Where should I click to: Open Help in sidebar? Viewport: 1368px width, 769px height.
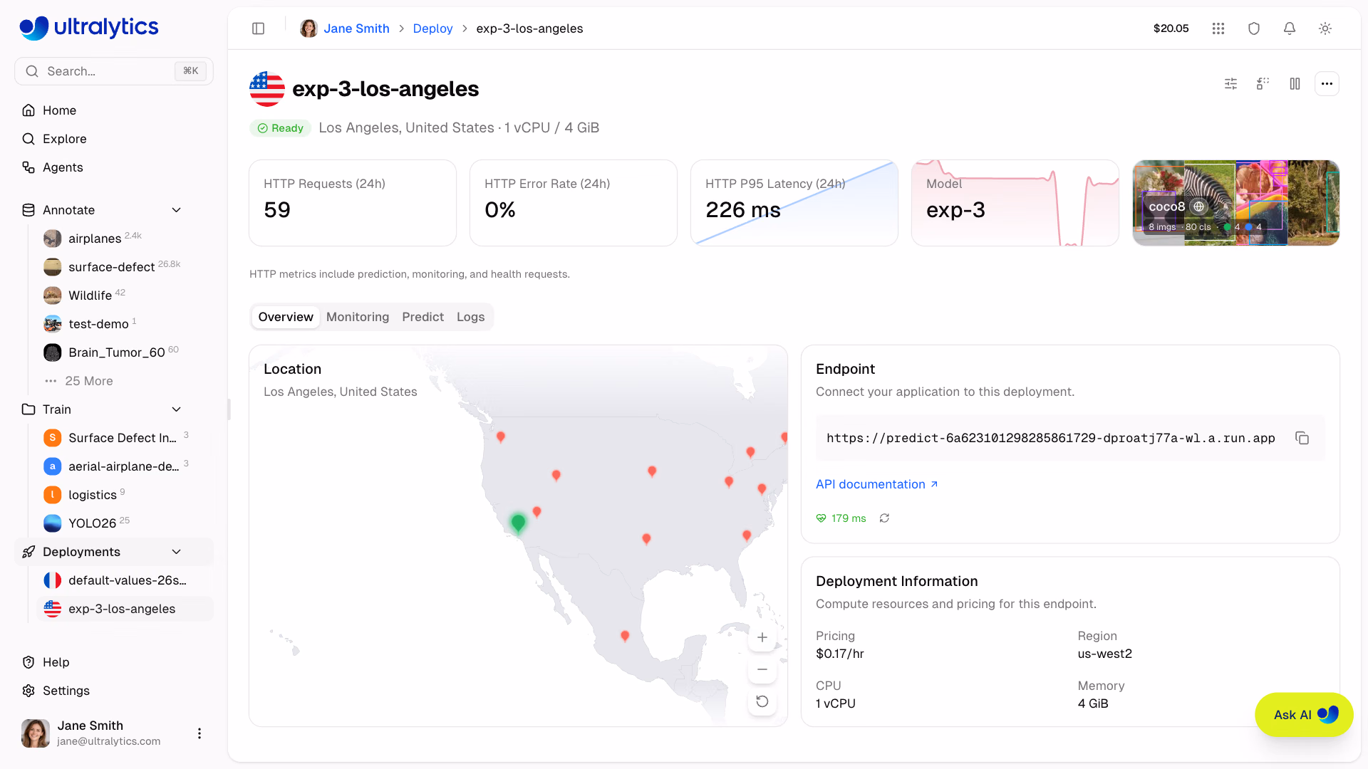pos(114,662)
